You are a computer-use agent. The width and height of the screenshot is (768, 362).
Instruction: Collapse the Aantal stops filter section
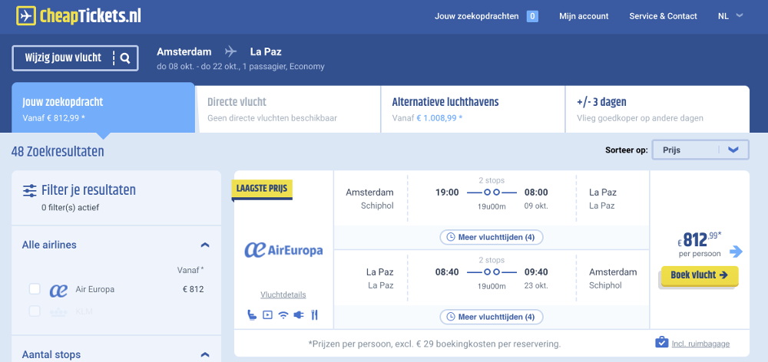tap(205, 354)
